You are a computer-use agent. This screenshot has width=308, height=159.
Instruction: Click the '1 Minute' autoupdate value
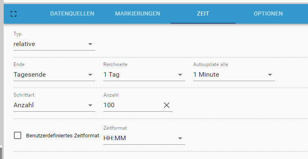pos(206,75)
